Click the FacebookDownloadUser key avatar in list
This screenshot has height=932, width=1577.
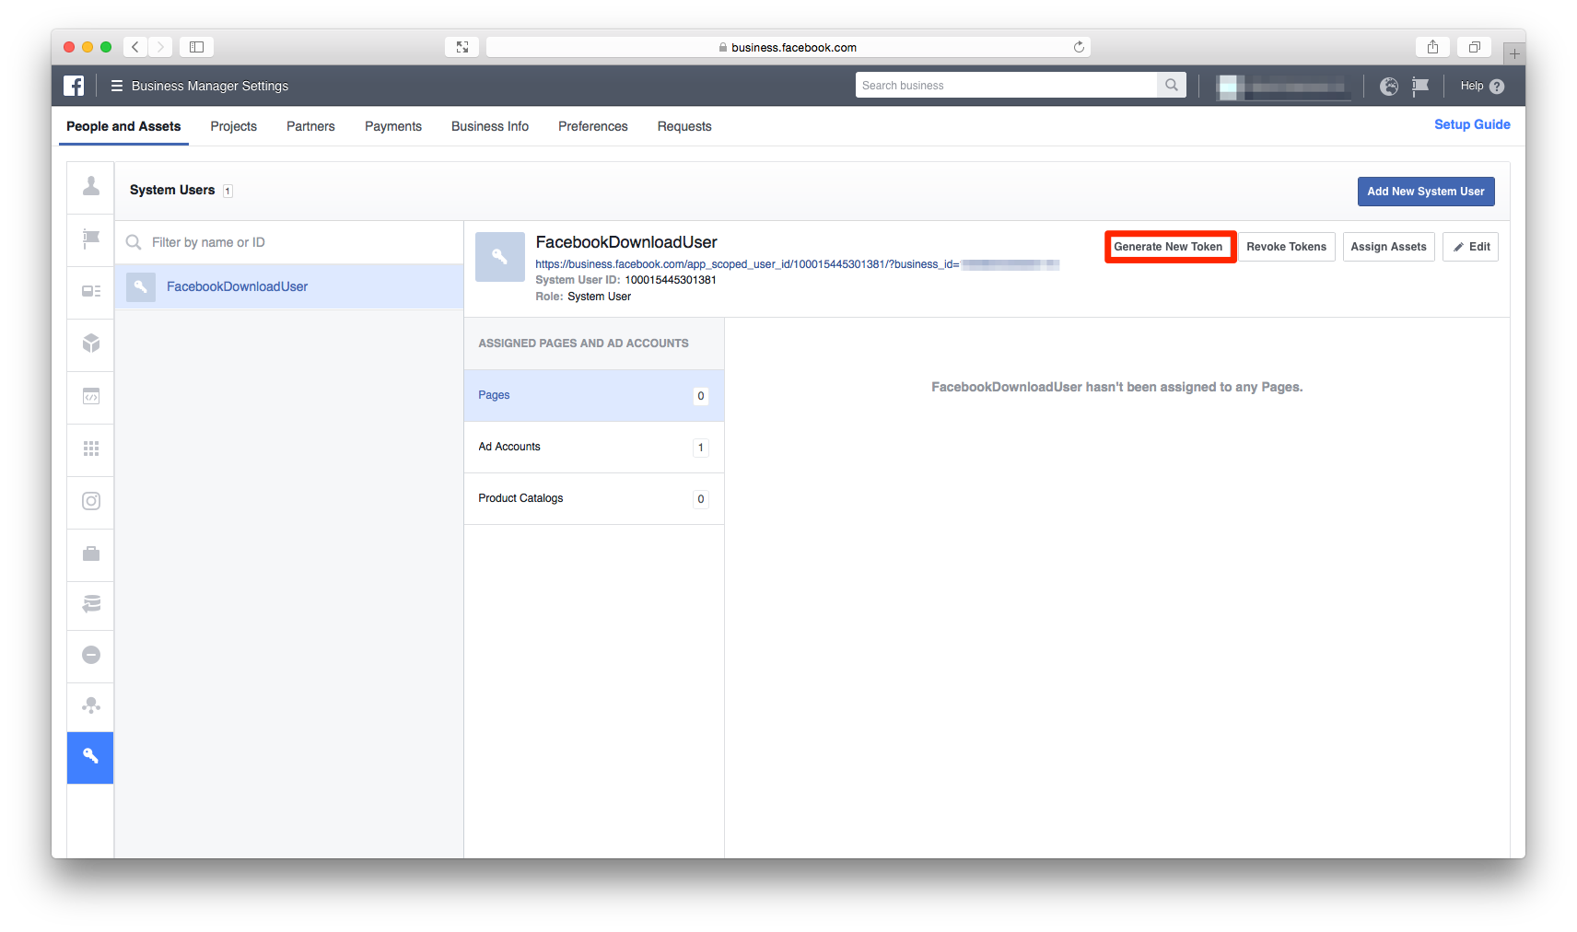pyautogui.click(x=141, y=286)
